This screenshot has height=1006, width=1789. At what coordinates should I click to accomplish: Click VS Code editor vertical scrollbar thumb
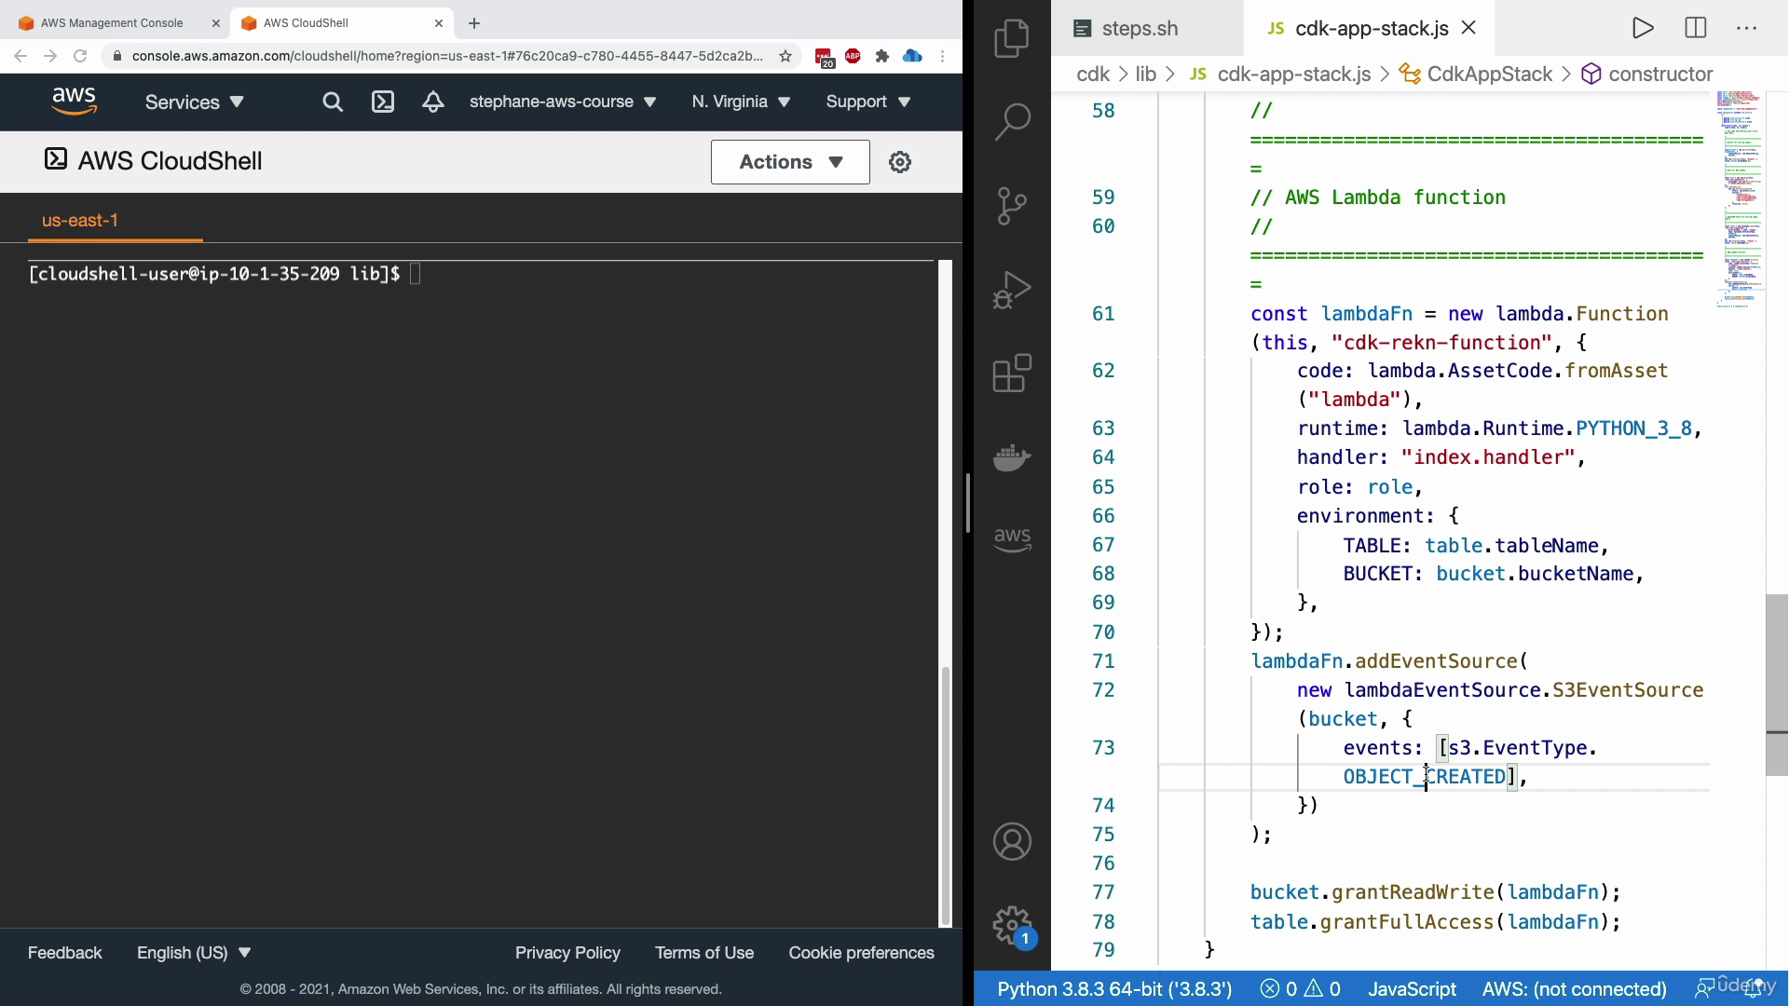1777,685
